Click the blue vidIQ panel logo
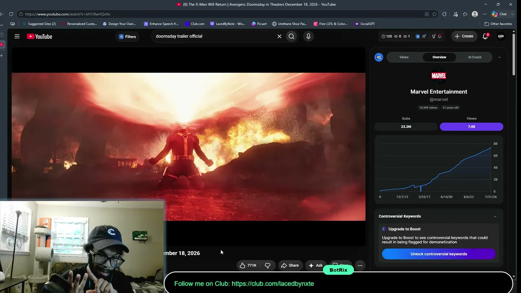521x293 pixels. (379, 57)
